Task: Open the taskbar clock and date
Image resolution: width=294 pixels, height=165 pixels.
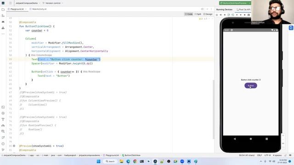Action: click(283, 161)
